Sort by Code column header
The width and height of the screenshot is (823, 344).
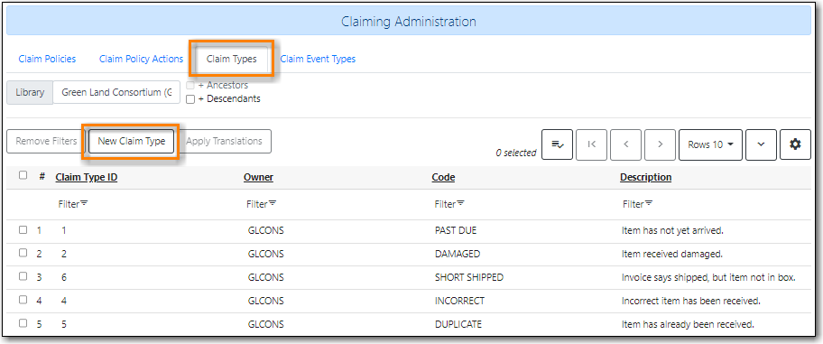(x=443, y=178)
